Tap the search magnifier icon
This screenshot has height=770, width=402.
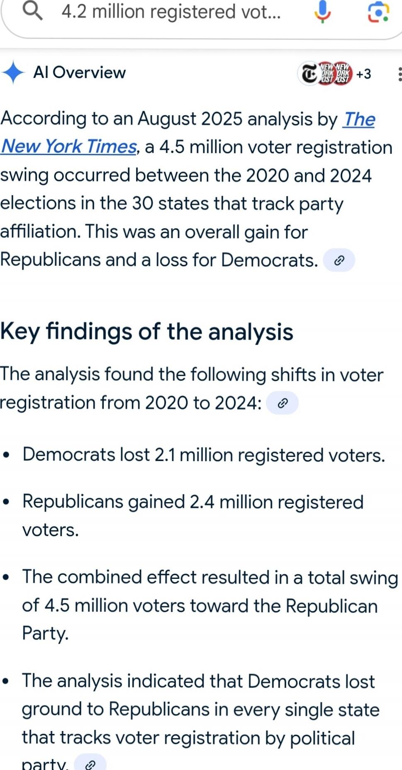[32, 11]
